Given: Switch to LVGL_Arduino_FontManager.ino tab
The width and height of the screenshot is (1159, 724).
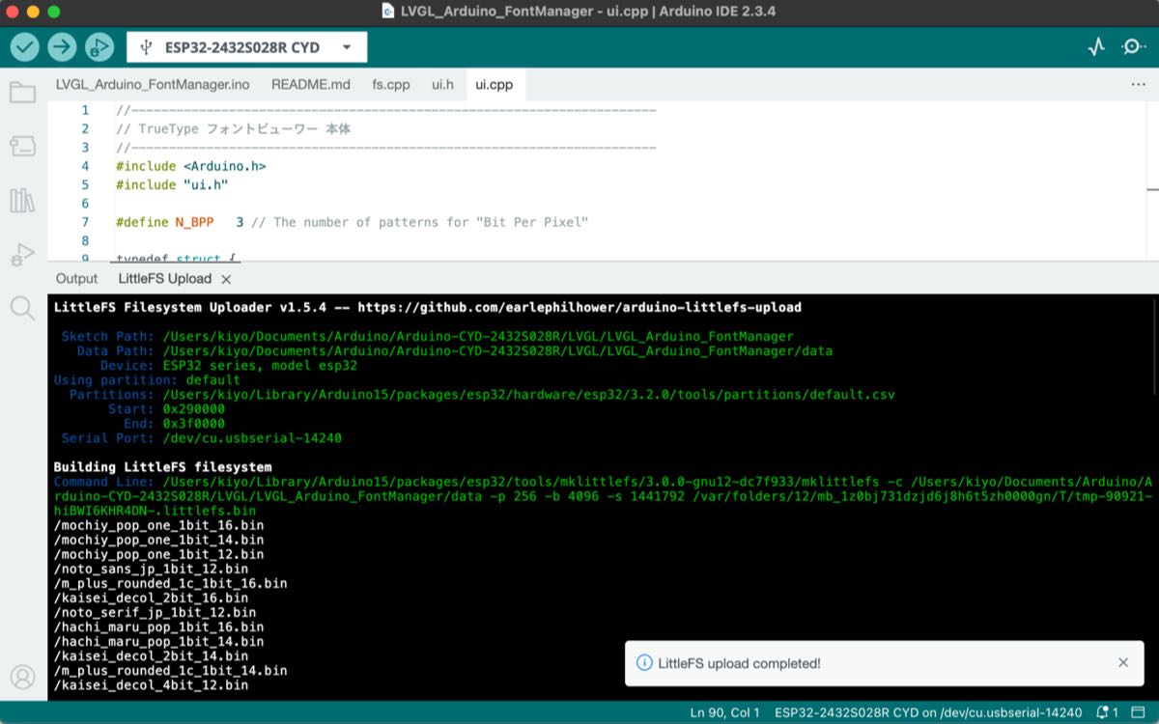Looking at the screenshot, I should (153, 85).
